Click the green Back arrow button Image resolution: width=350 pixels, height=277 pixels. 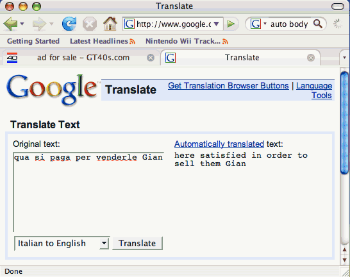pyautogui.click(x=10, y=24)
